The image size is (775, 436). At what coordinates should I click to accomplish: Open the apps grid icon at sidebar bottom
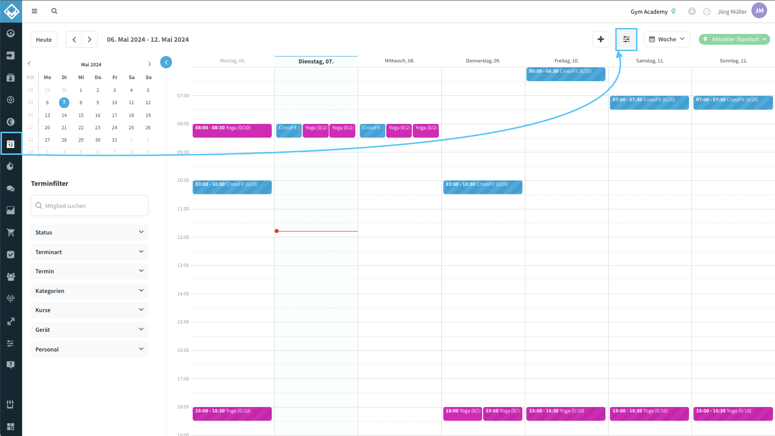coord(11,427)
